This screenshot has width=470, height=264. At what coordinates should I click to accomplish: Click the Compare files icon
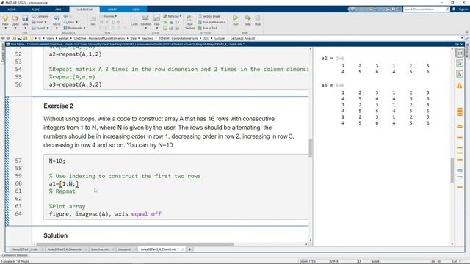(x=34, y=16)
